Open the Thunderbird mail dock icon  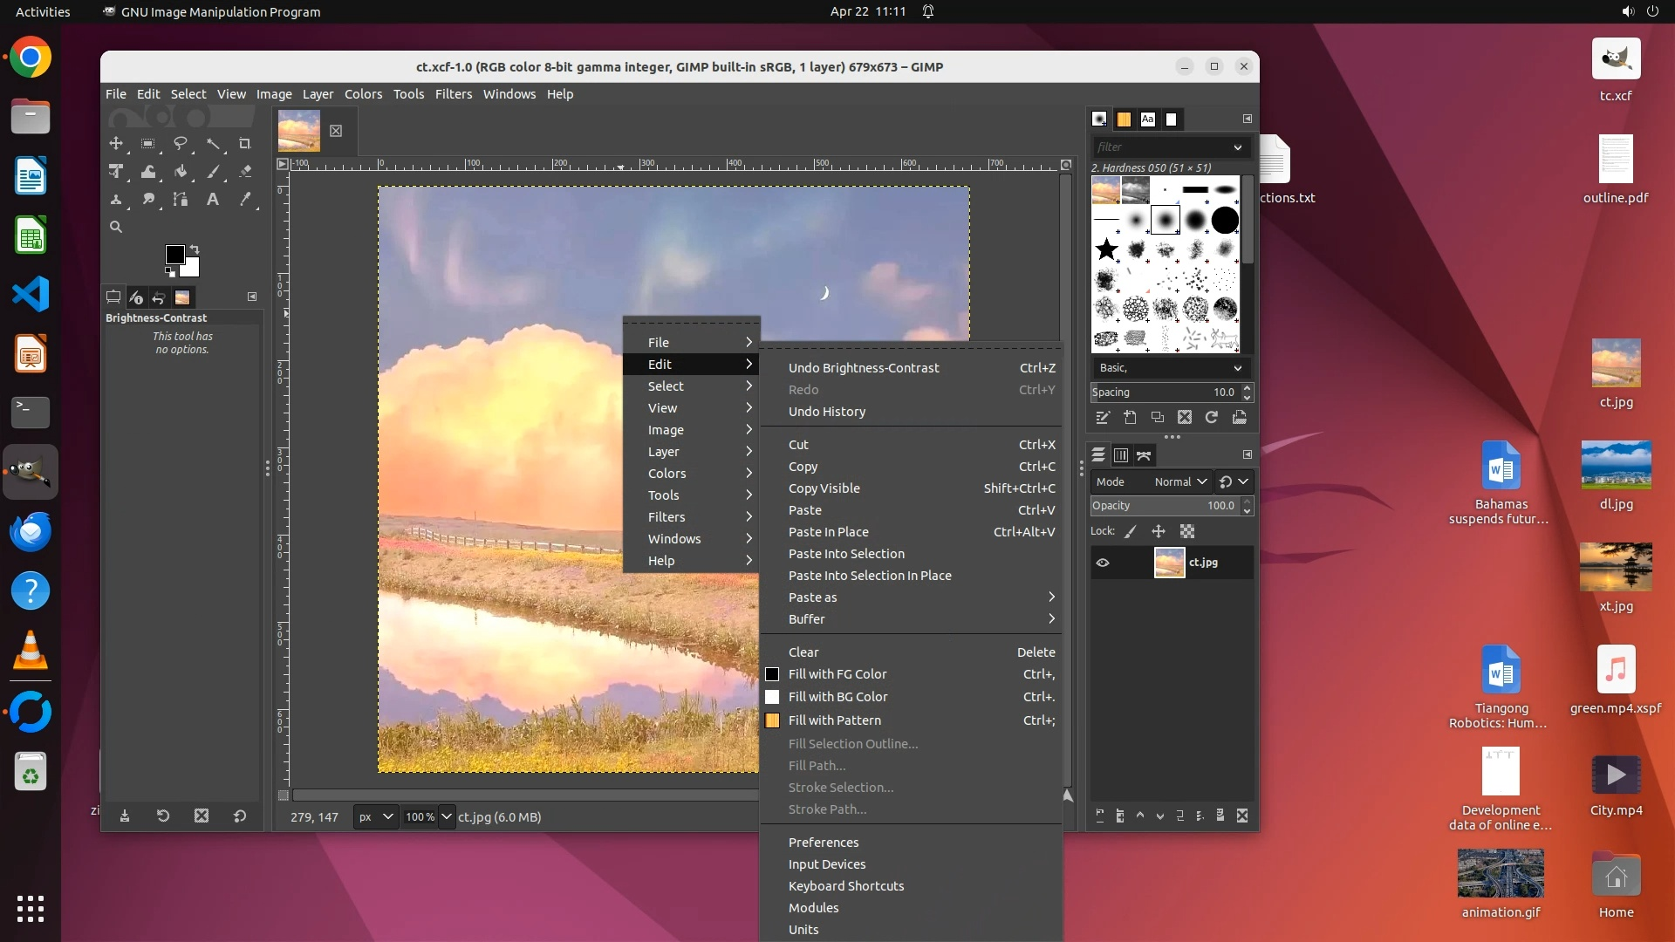(x=31, y=531)
